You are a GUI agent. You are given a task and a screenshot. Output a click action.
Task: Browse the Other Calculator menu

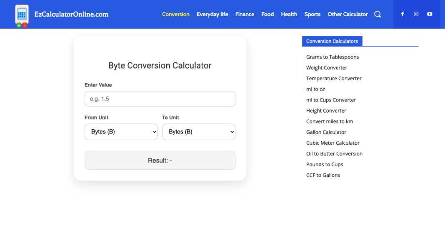click(x=347, y=14)
